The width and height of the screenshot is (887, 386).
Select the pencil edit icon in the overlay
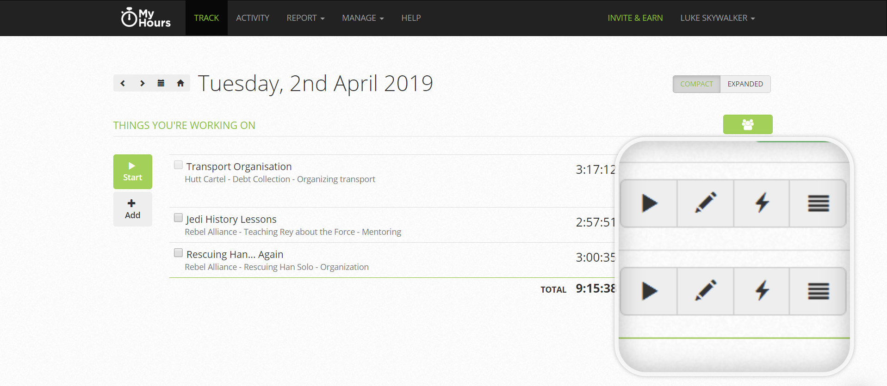coord(705,203)
